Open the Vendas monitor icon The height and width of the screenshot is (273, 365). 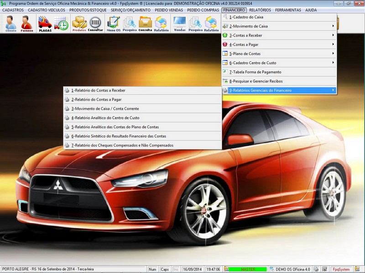coord(180,24)
